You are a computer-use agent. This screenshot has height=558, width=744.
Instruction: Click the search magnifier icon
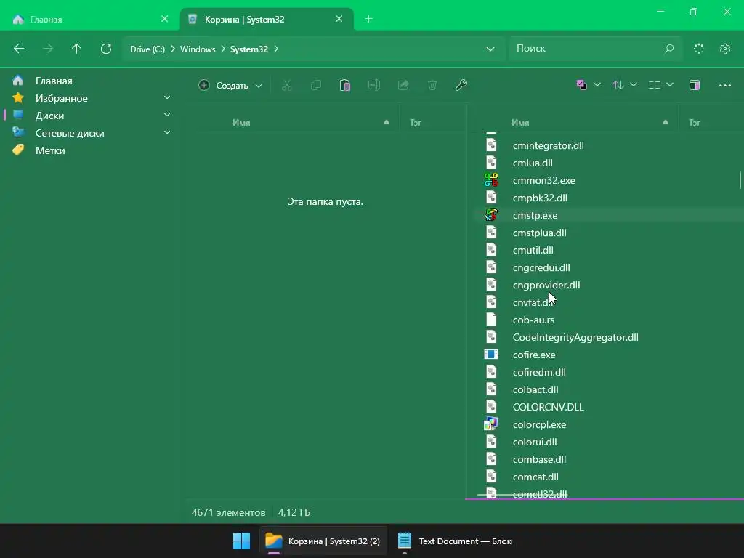669,49
